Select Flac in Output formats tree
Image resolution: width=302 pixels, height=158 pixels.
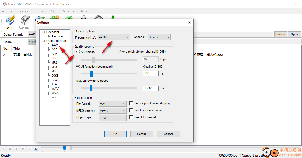(54, 58)
